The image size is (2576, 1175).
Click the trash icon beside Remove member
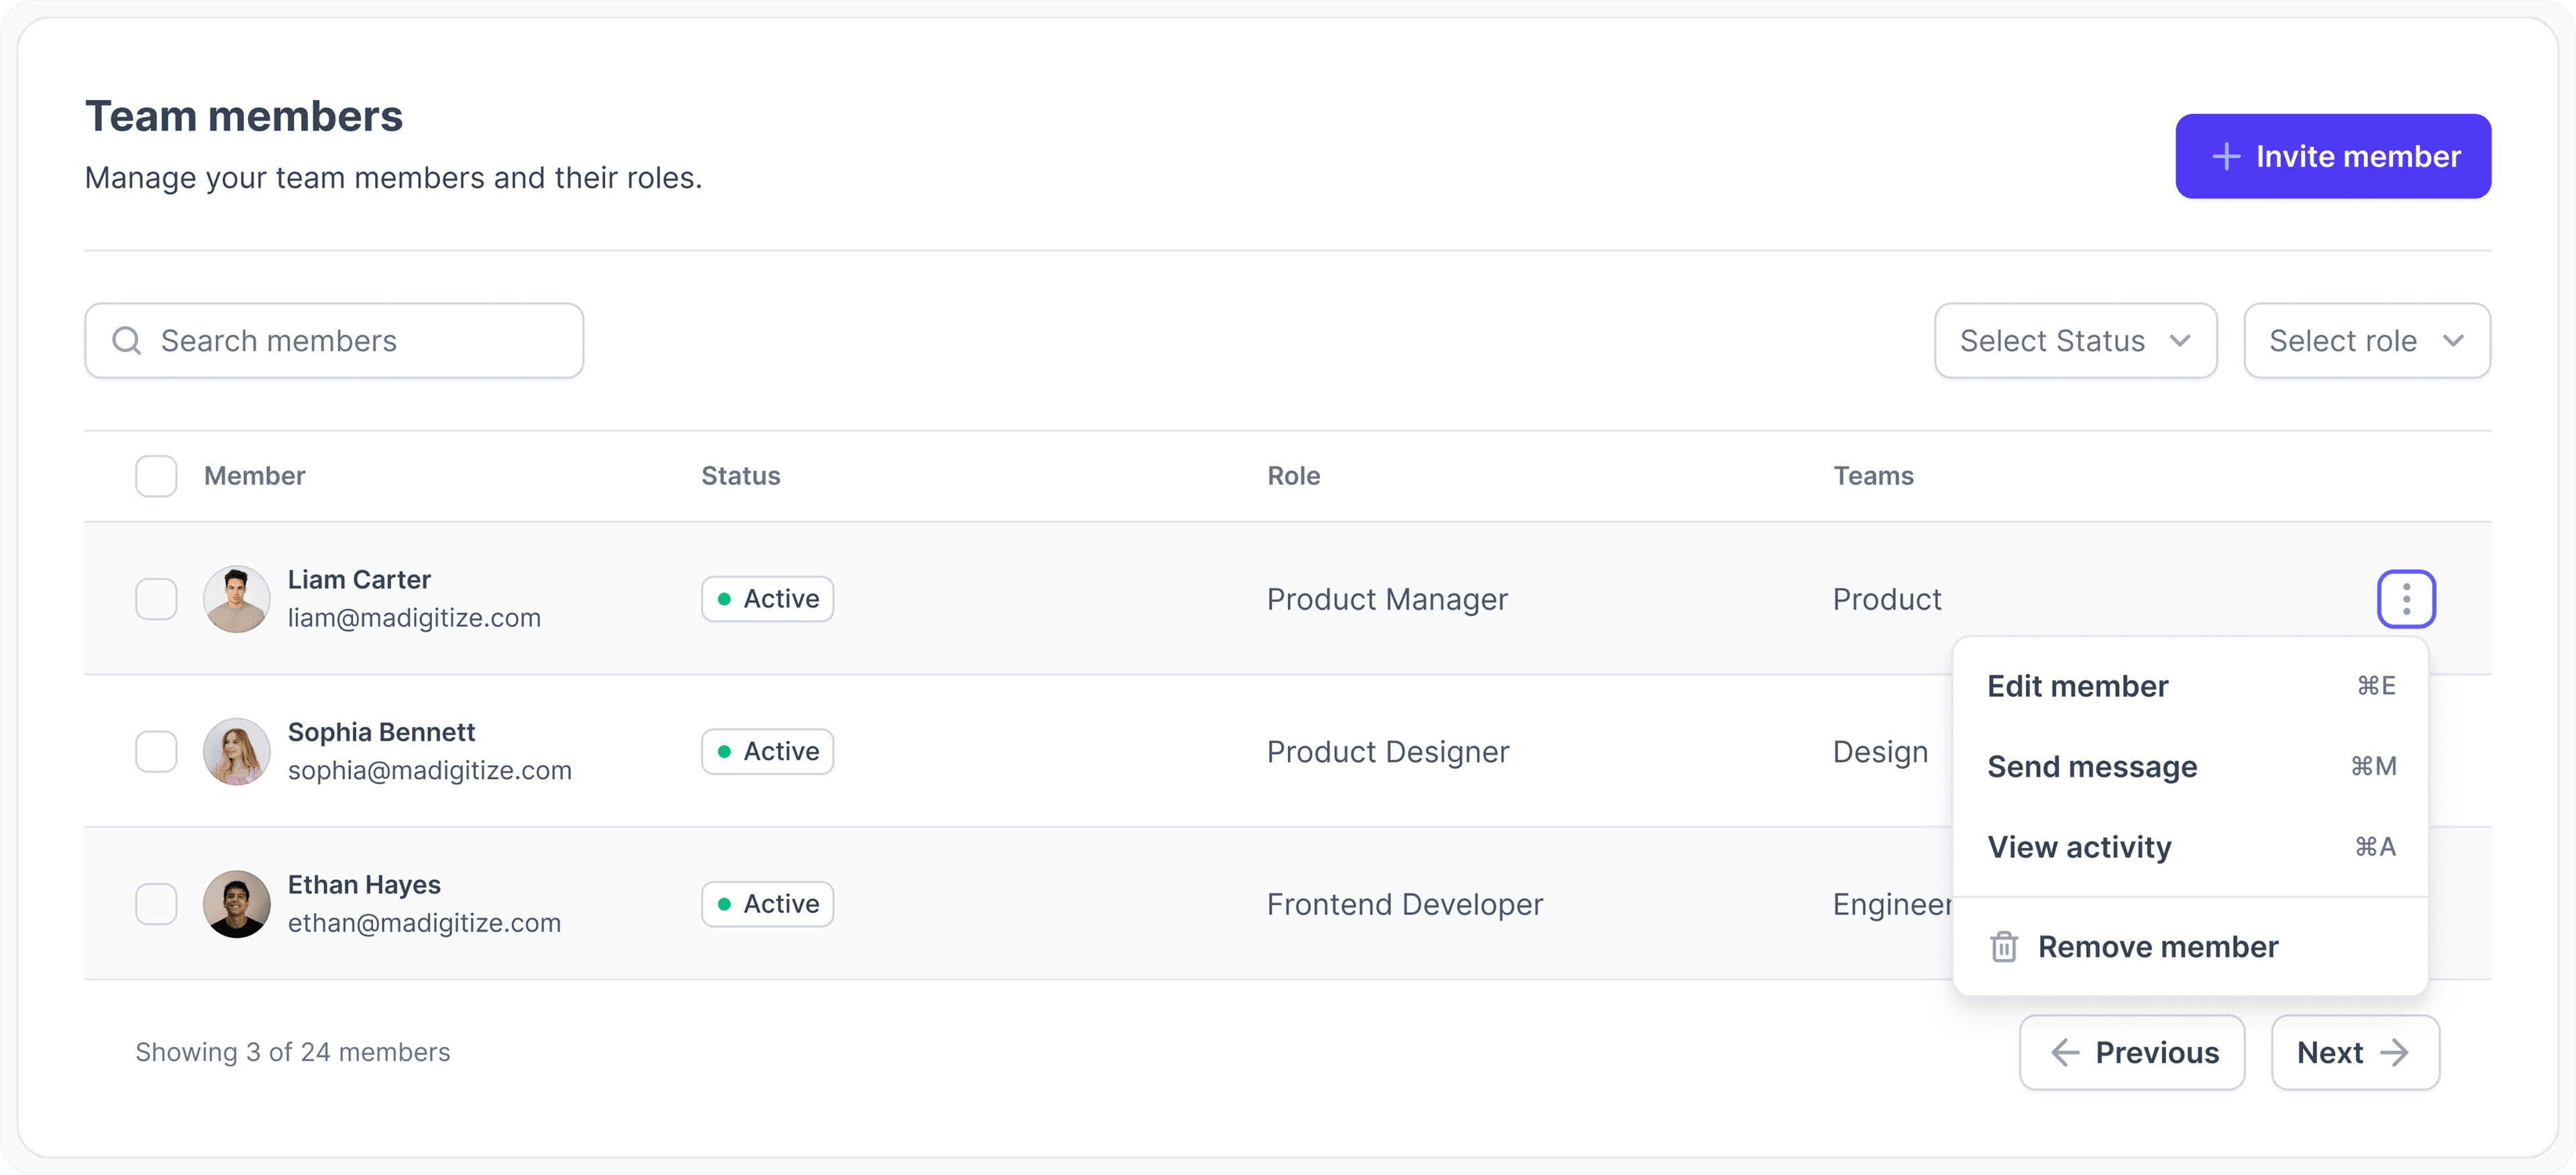[2003, 946]
